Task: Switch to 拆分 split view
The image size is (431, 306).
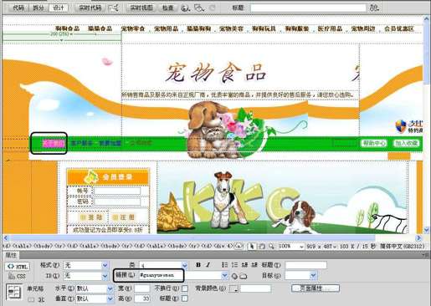Action: (38, 8)
